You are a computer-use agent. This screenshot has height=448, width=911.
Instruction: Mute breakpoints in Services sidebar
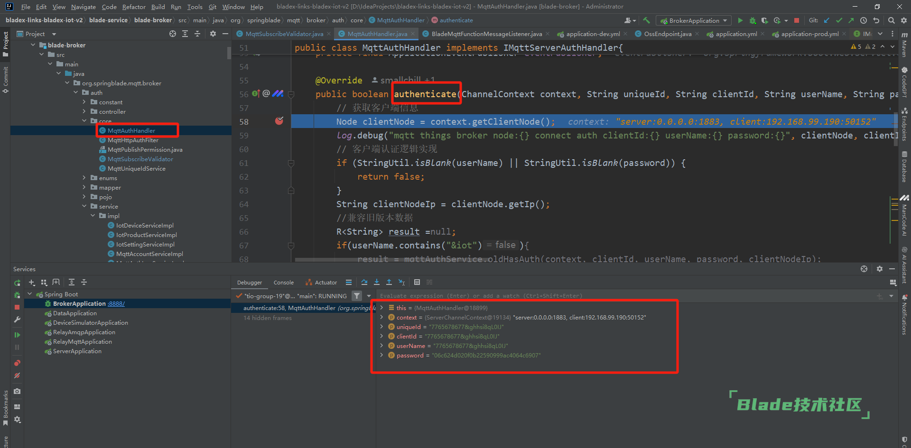pyautogui.click(x=17, y=375)
